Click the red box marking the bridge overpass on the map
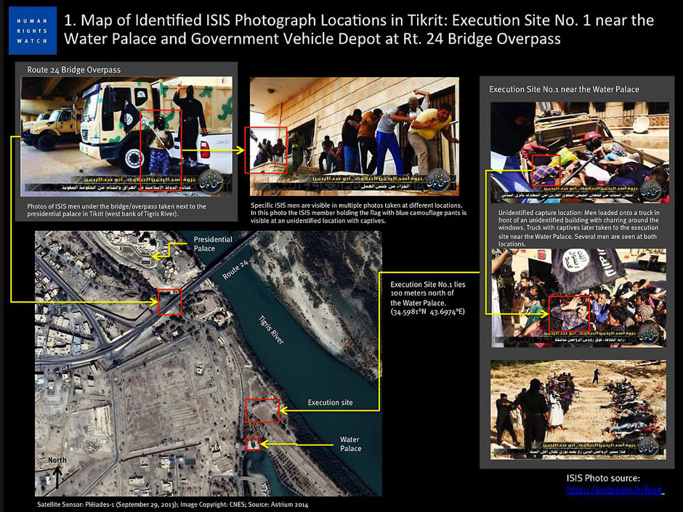683x512 pixels. (x=170, y=301)
